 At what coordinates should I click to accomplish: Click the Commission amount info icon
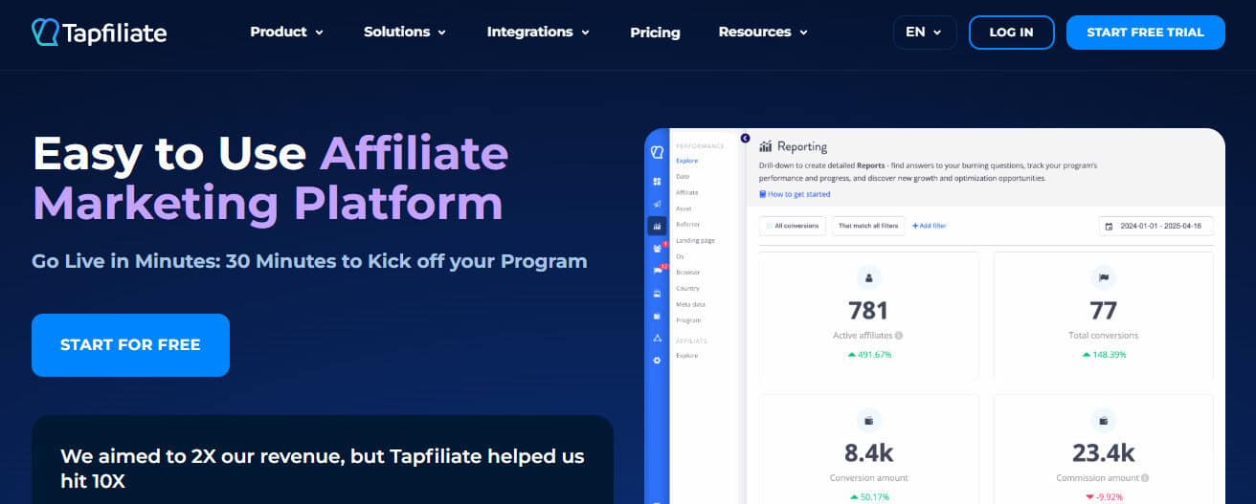[x=1145, y=477]
